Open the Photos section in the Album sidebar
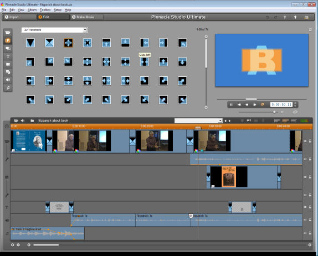 [8, 64]
